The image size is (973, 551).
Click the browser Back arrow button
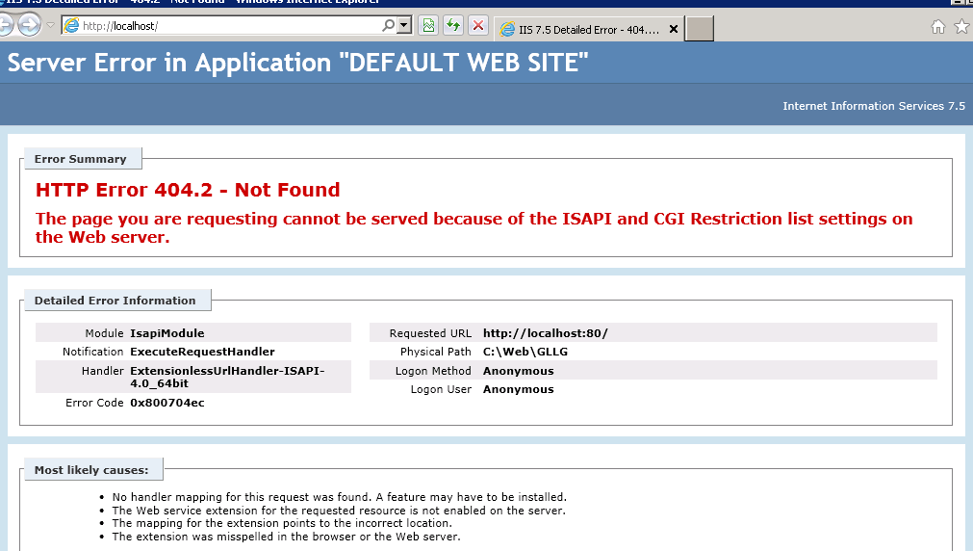(6, 25)
